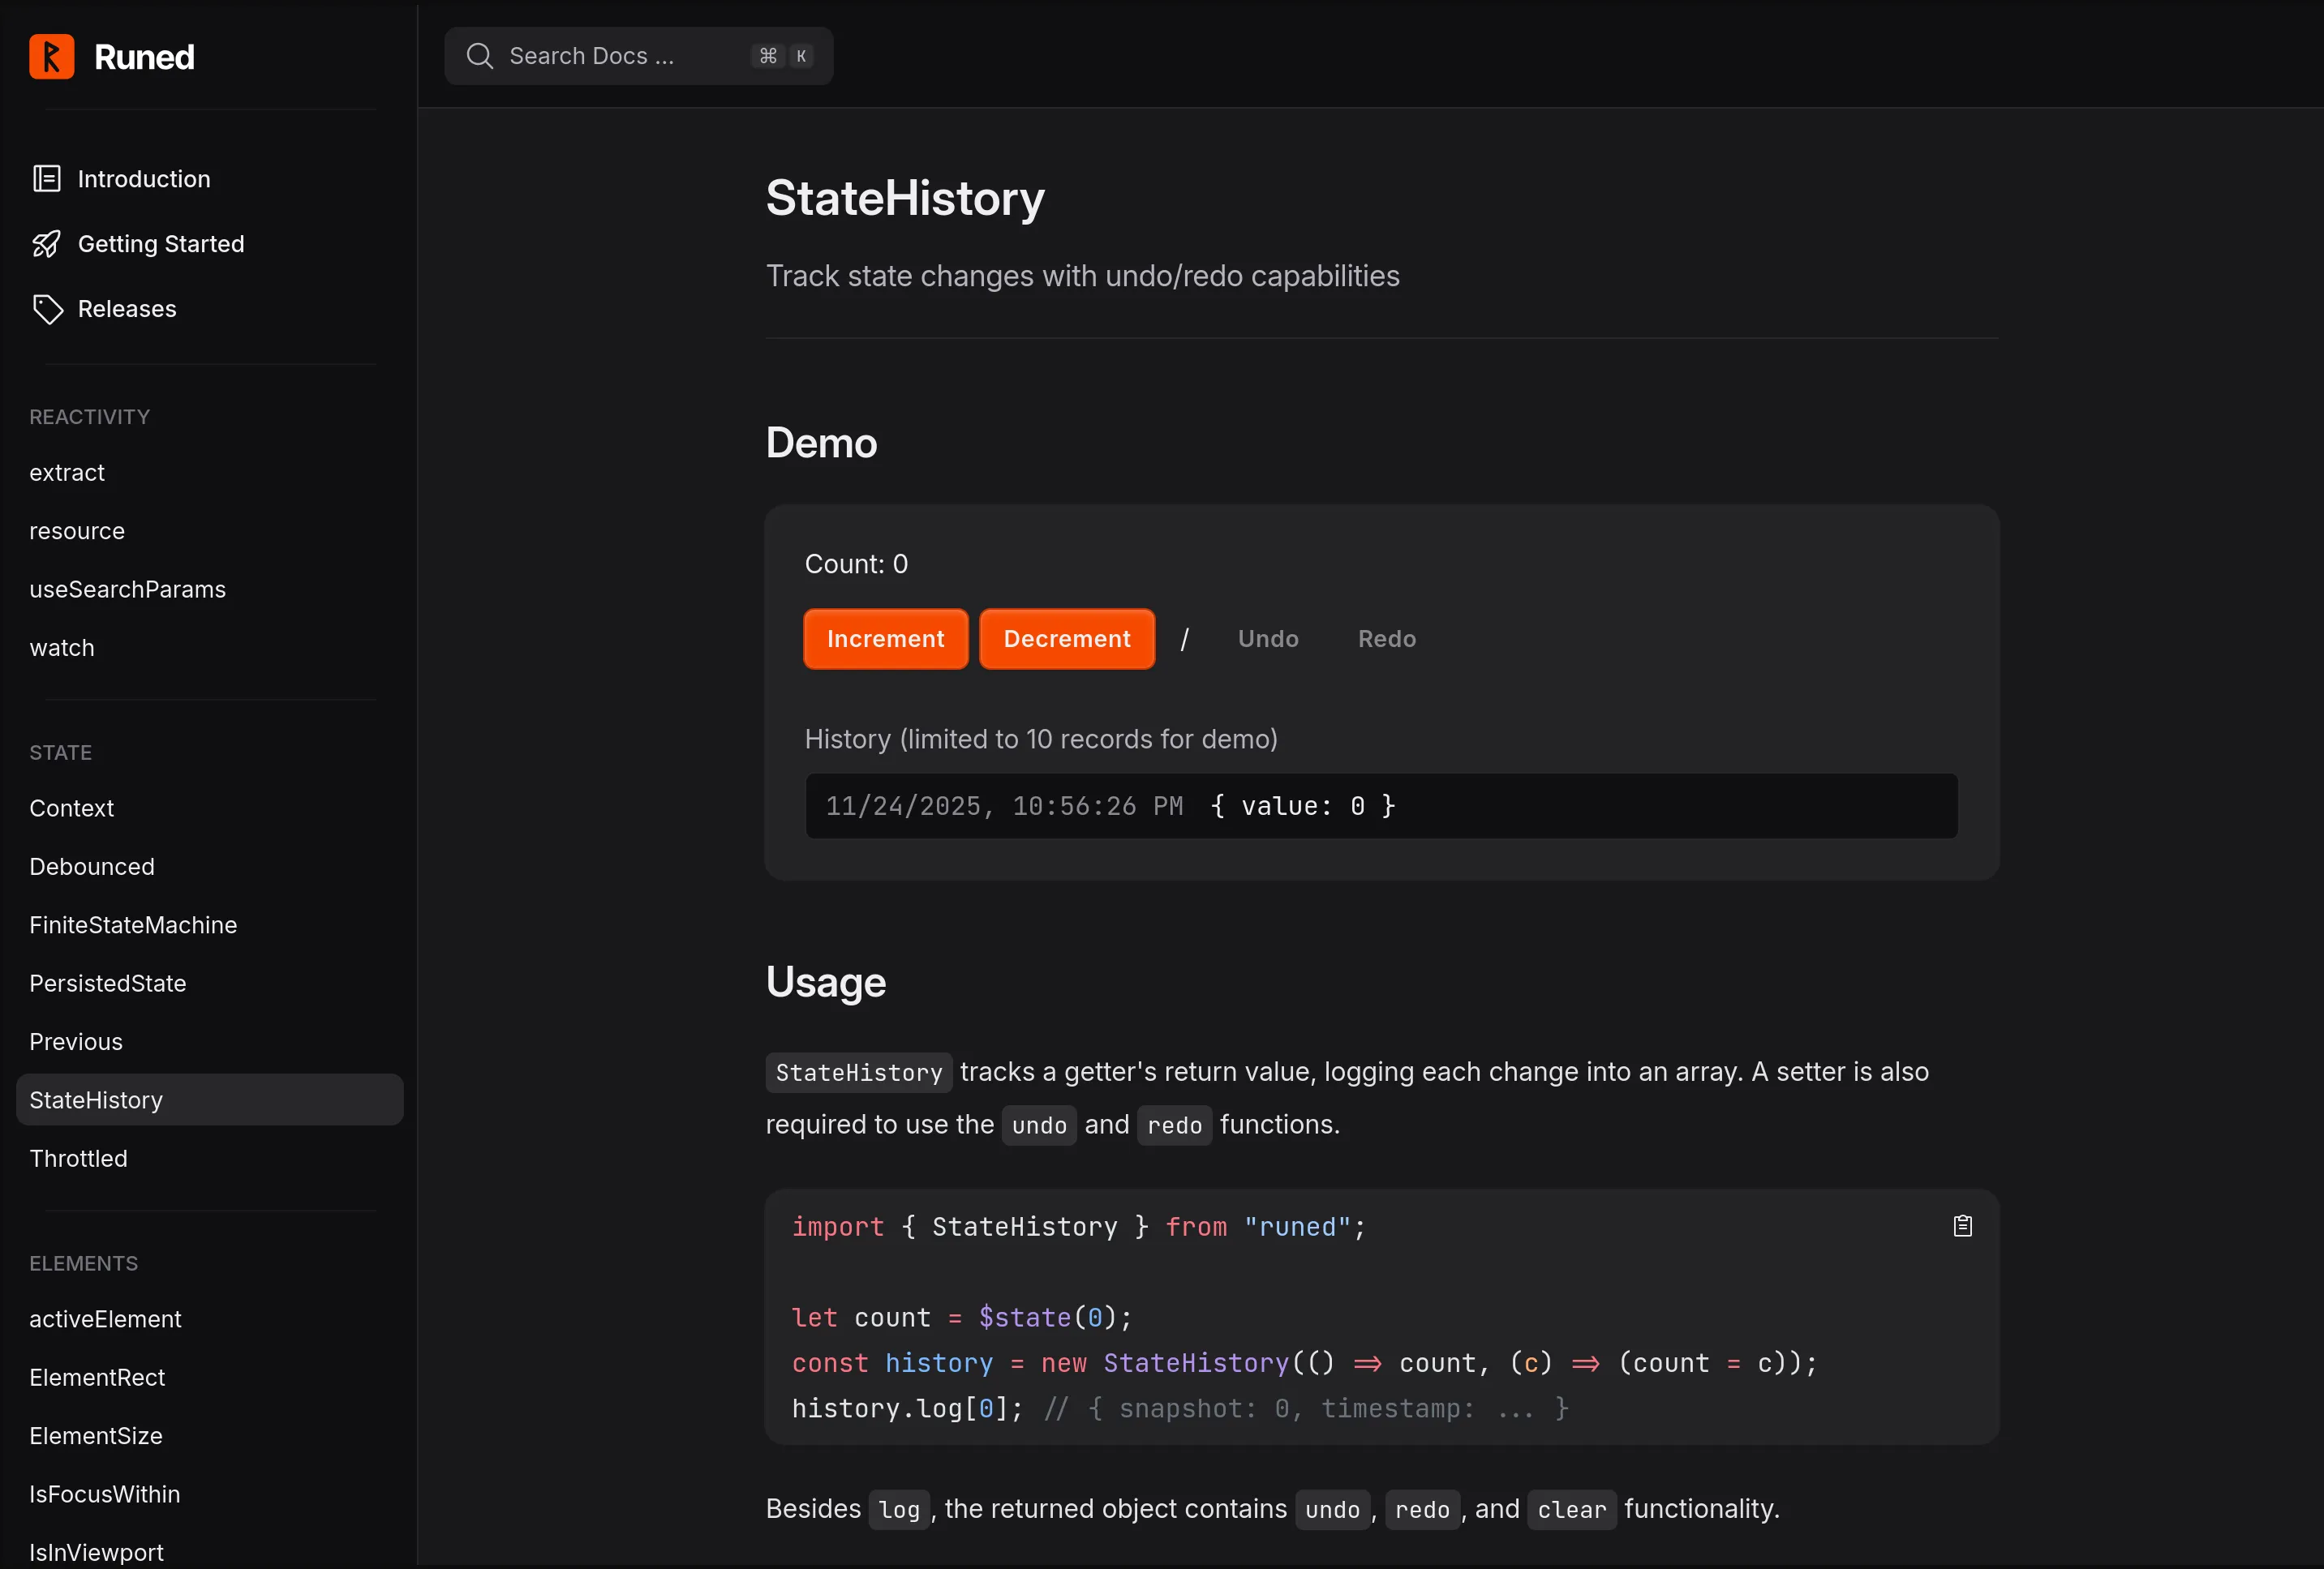Open the extract docs page

pos(67,473)
